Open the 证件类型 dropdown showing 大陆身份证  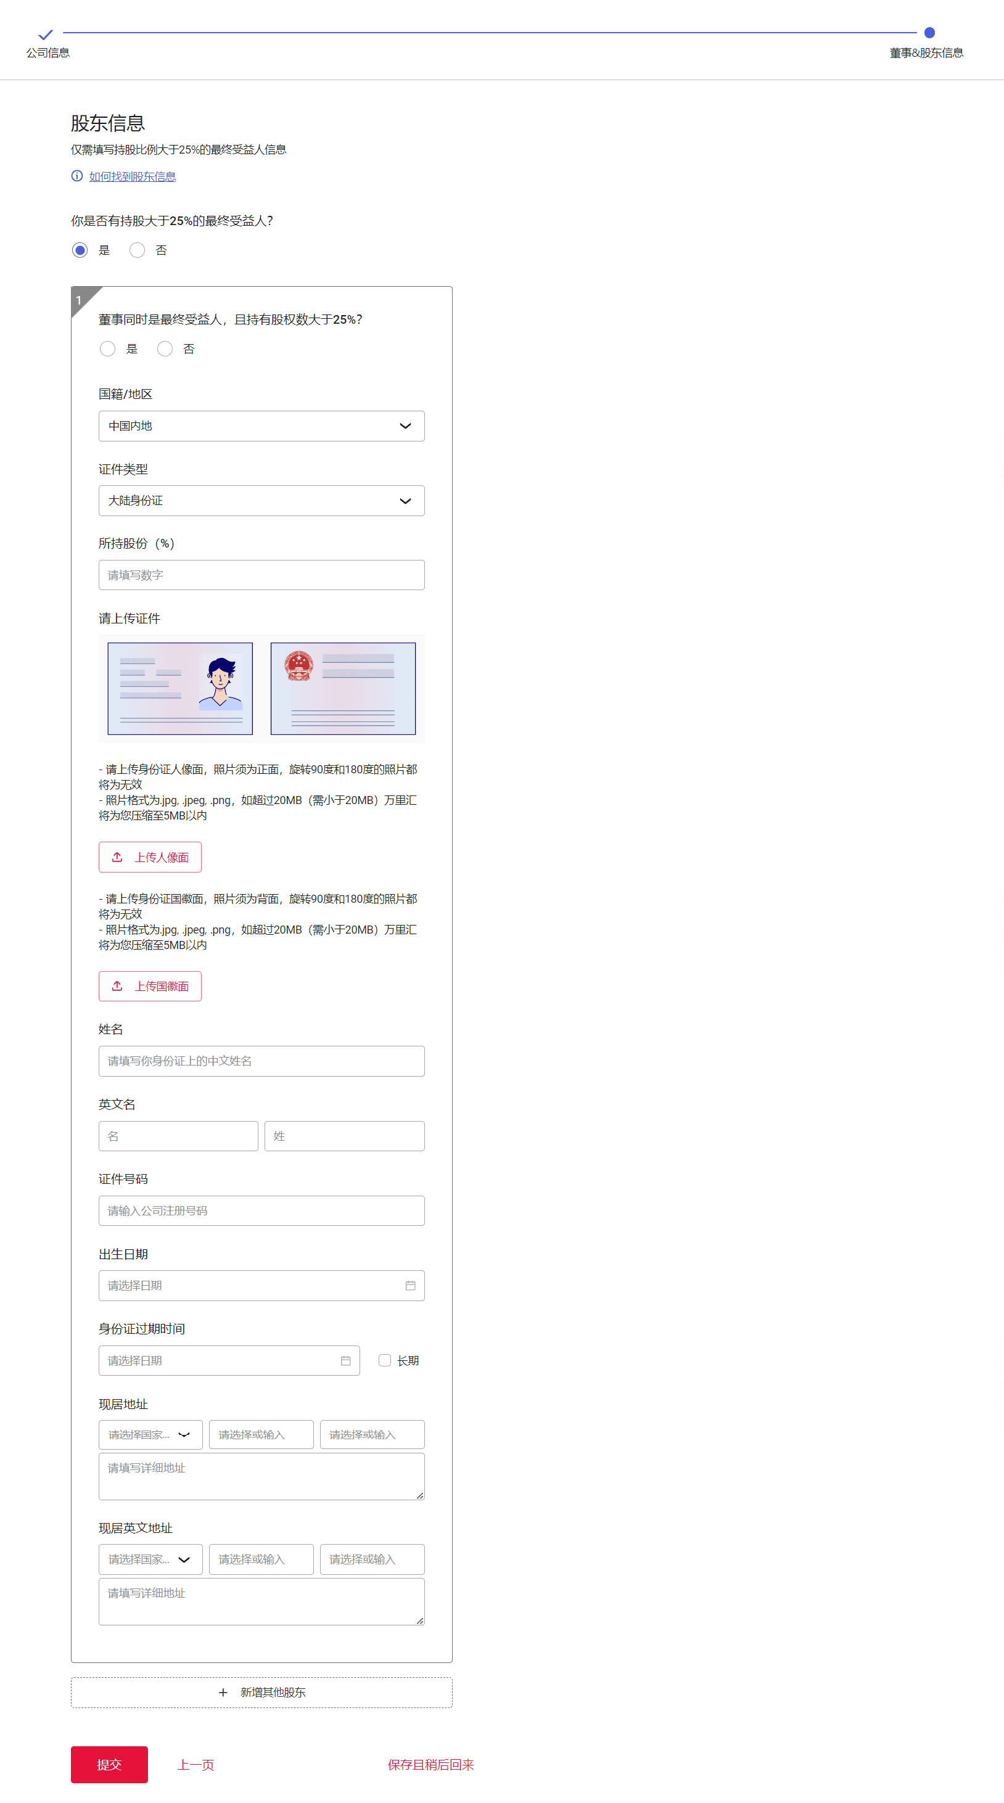[x=261, y=501]
